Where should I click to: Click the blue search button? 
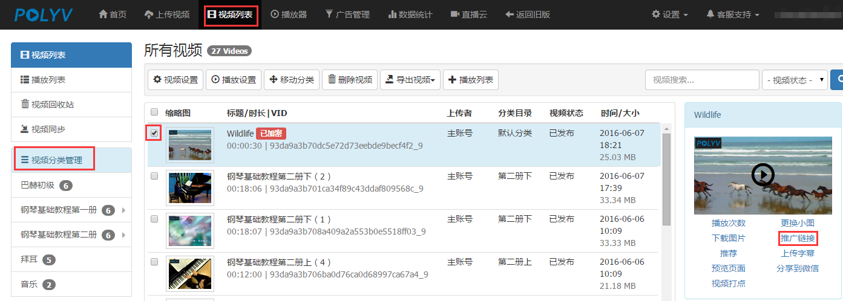click(x=836, y=80)
